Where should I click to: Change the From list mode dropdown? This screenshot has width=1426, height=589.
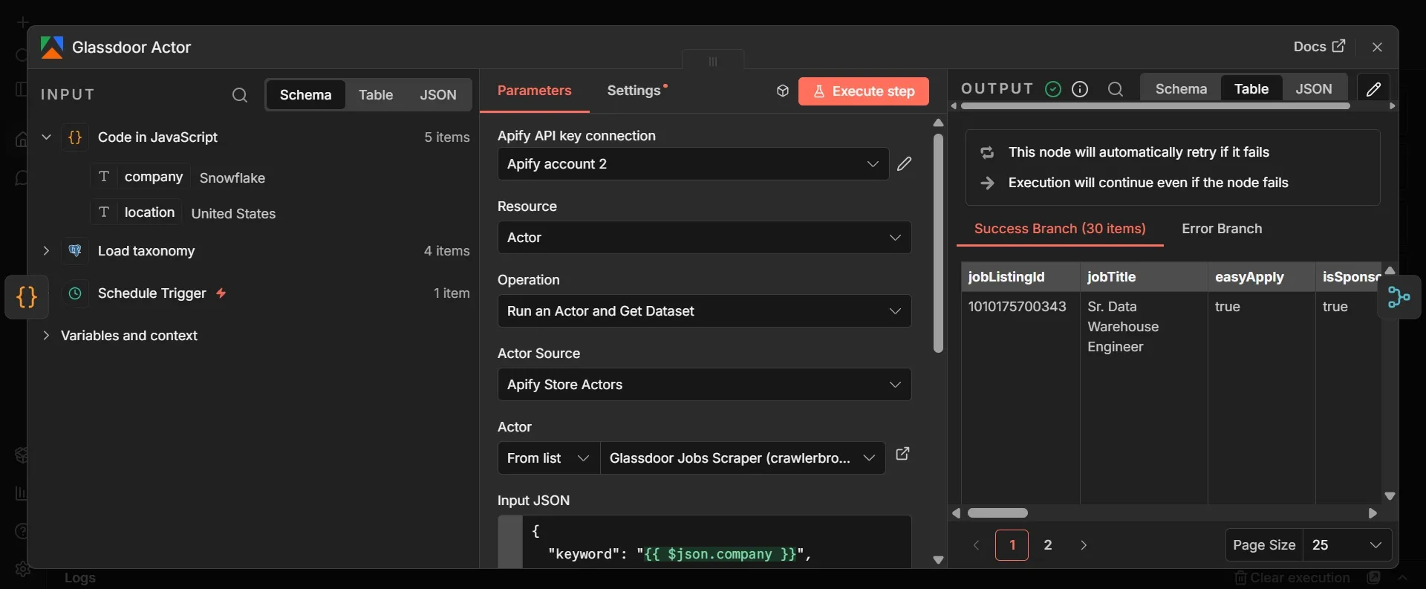549,458
